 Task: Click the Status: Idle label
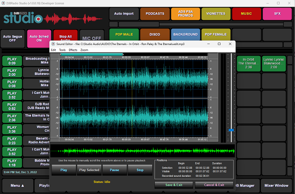102,182
